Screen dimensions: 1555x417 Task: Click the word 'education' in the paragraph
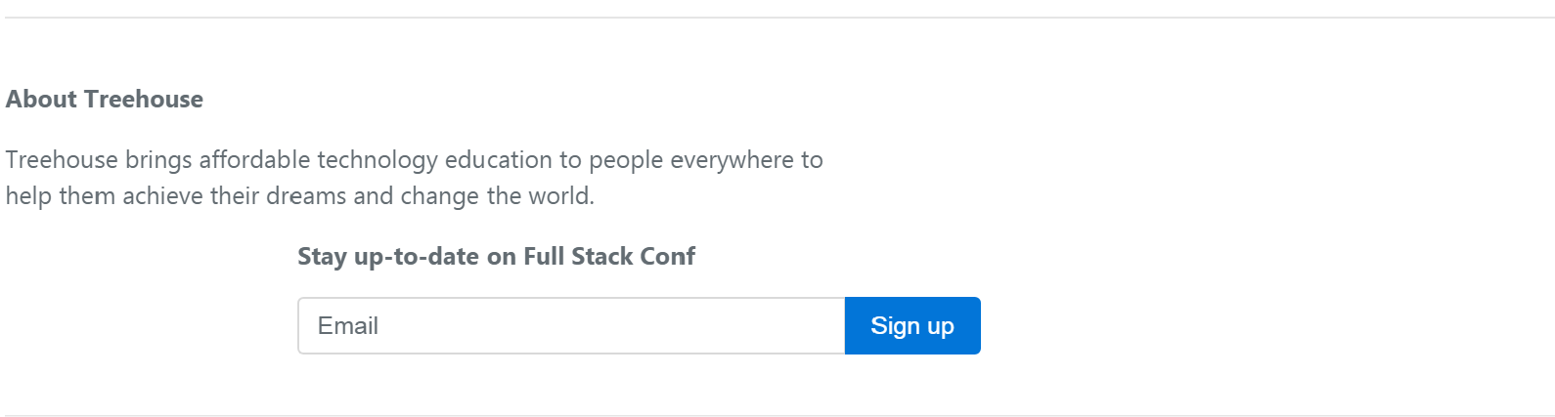click(499, 160)
